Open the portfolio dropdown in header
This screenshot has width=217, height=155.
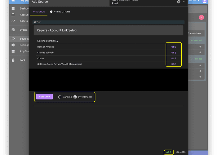pyautogui.click(x=194, y=1)
